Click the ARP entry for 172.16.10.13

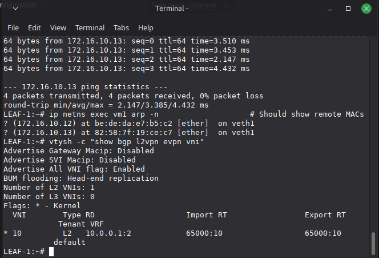tap(129, 133)
